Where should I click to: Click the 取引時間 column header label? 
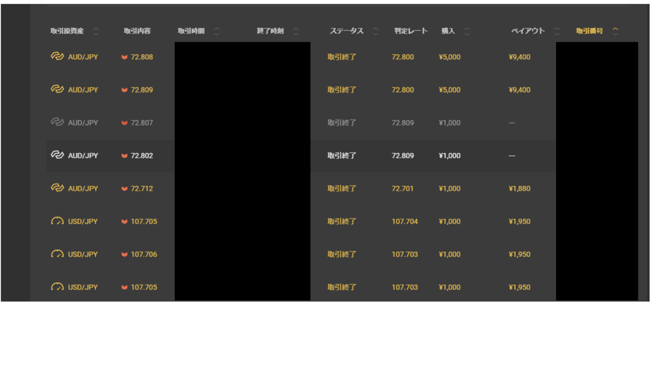(x=191, y=31)
